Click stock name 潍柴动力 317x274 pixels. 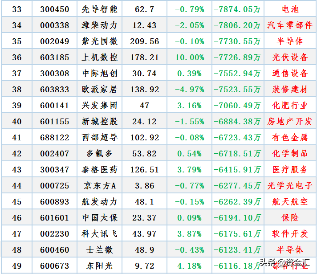tap(99, 25)
